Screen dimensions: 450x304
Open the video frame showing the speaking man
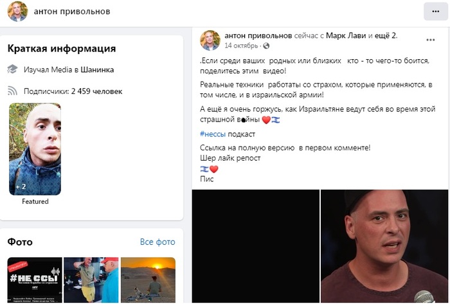(384, 246)
